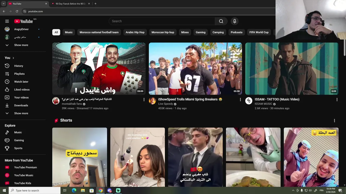Focus the YouTube search field
Screen dimensions: 346x194
coord(162,21)
